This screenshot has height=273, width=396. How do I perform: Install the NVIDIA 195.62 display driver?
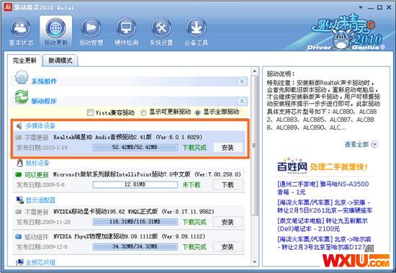pos(228,222)
